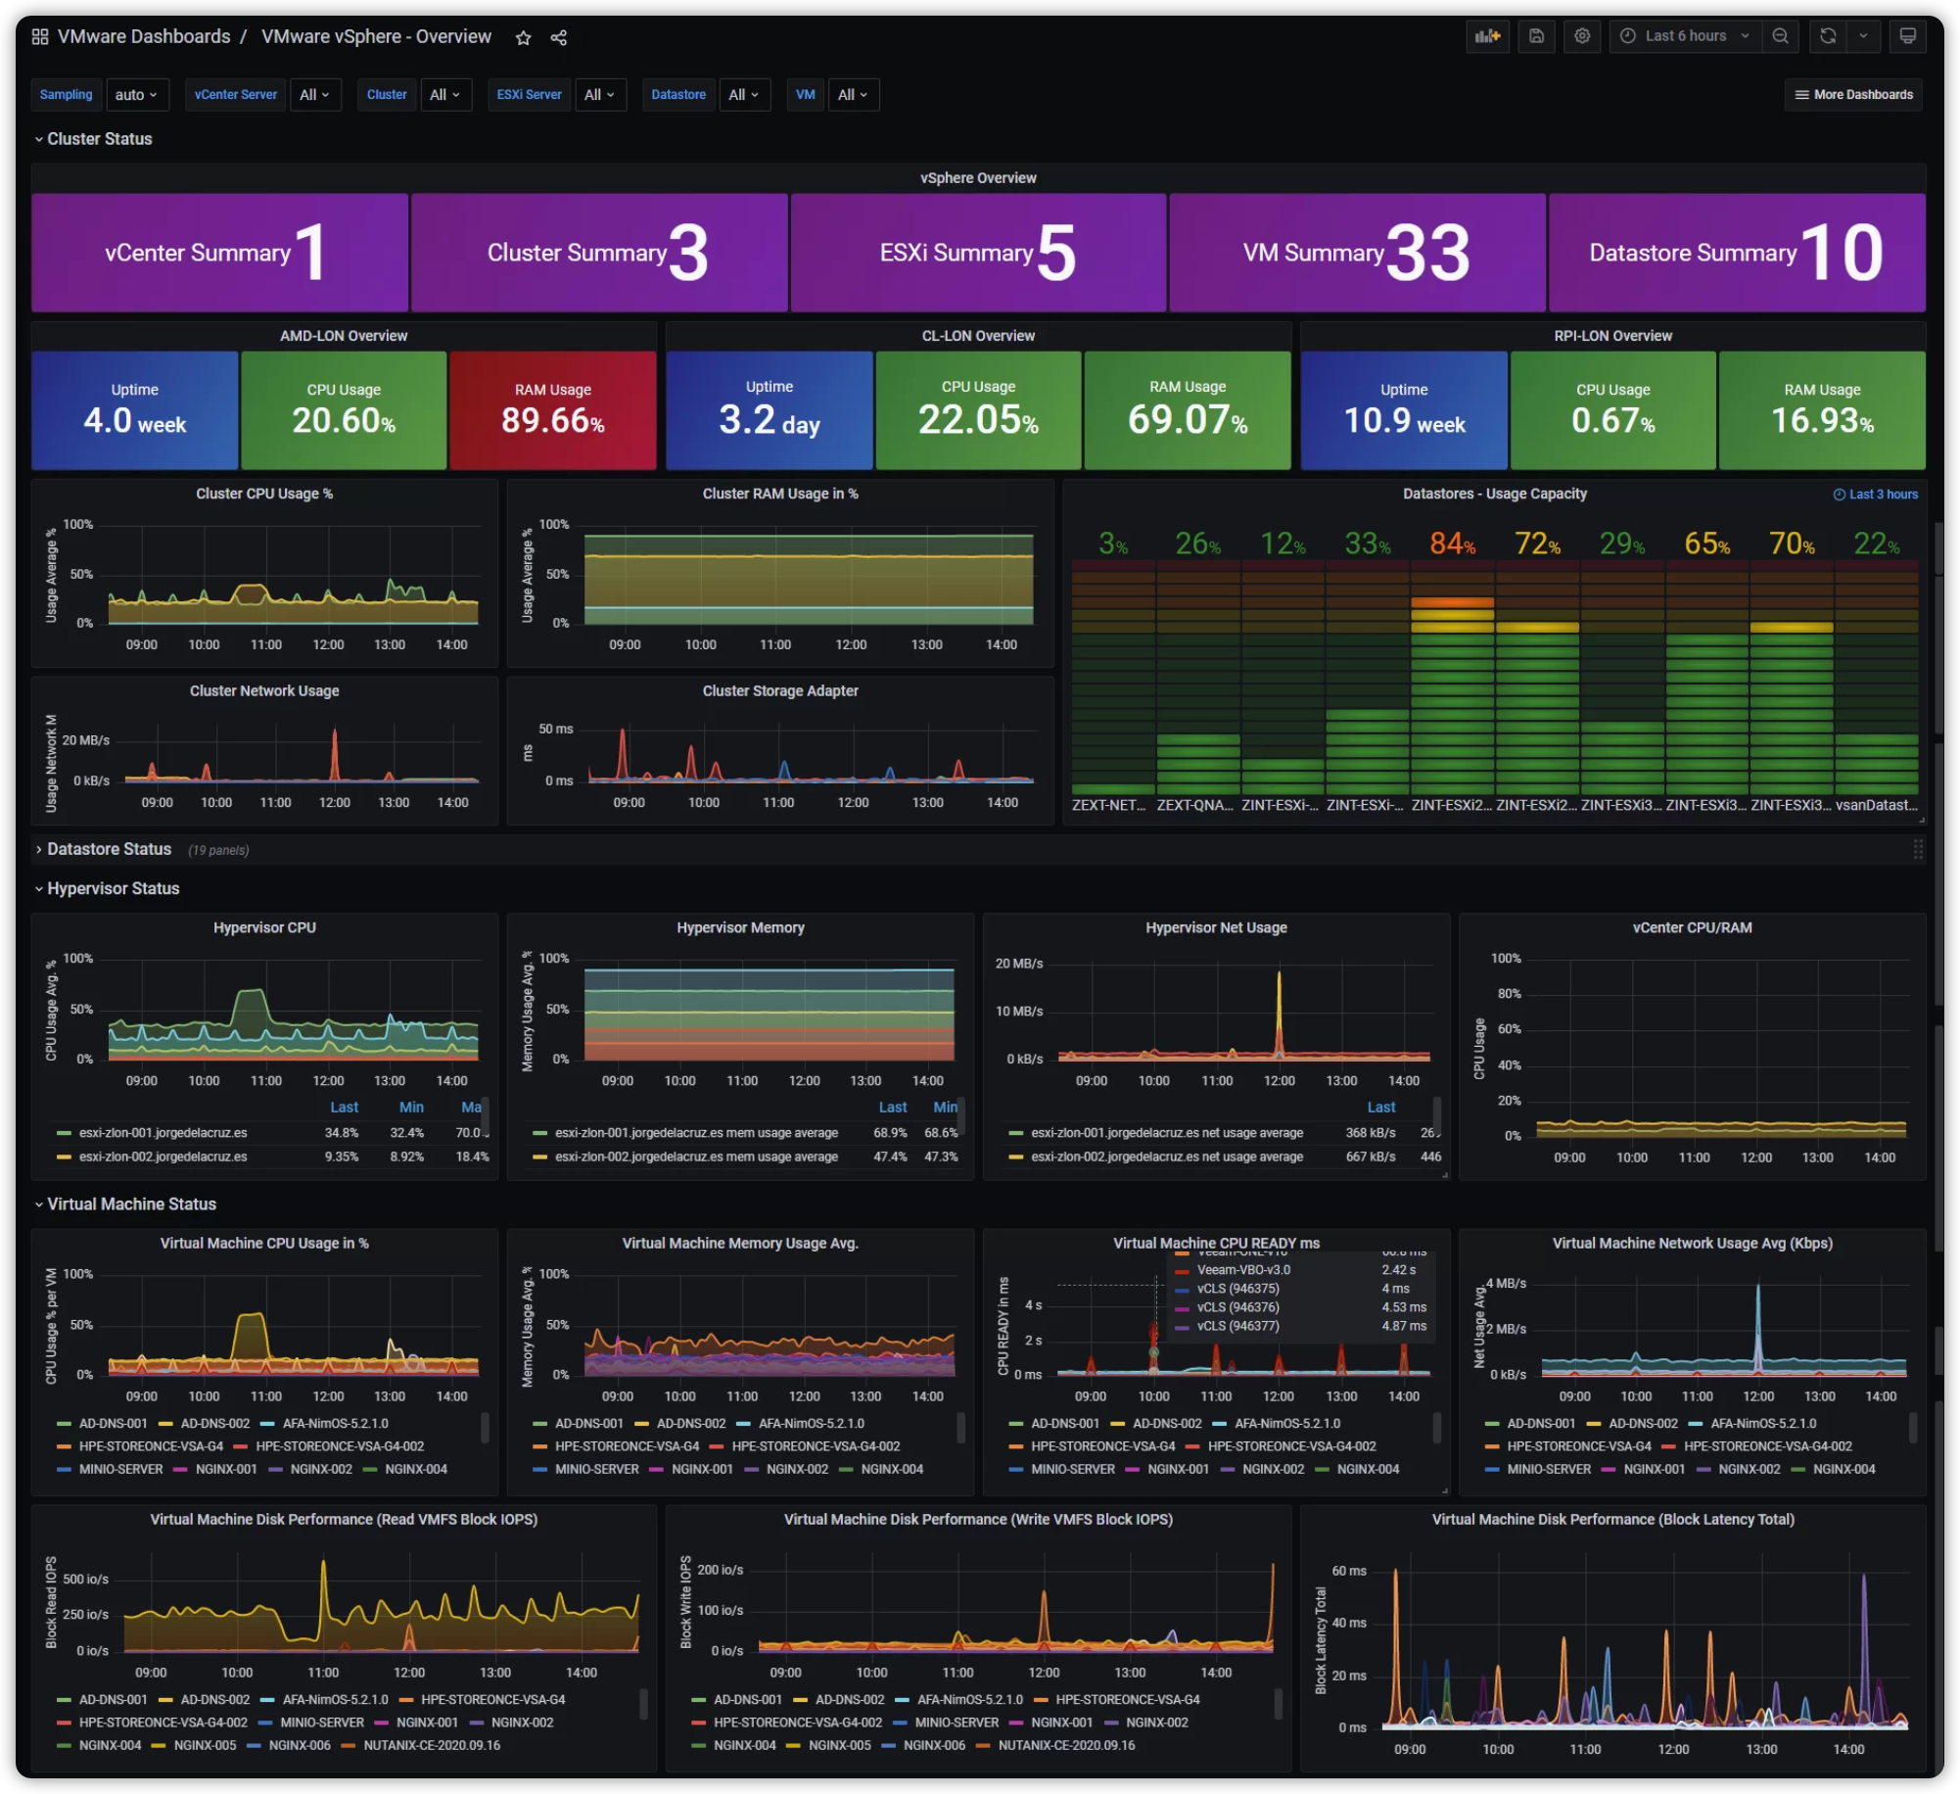Toggle NGINX-004 in VM CPU READY legend

(x=1369, y=1471)
